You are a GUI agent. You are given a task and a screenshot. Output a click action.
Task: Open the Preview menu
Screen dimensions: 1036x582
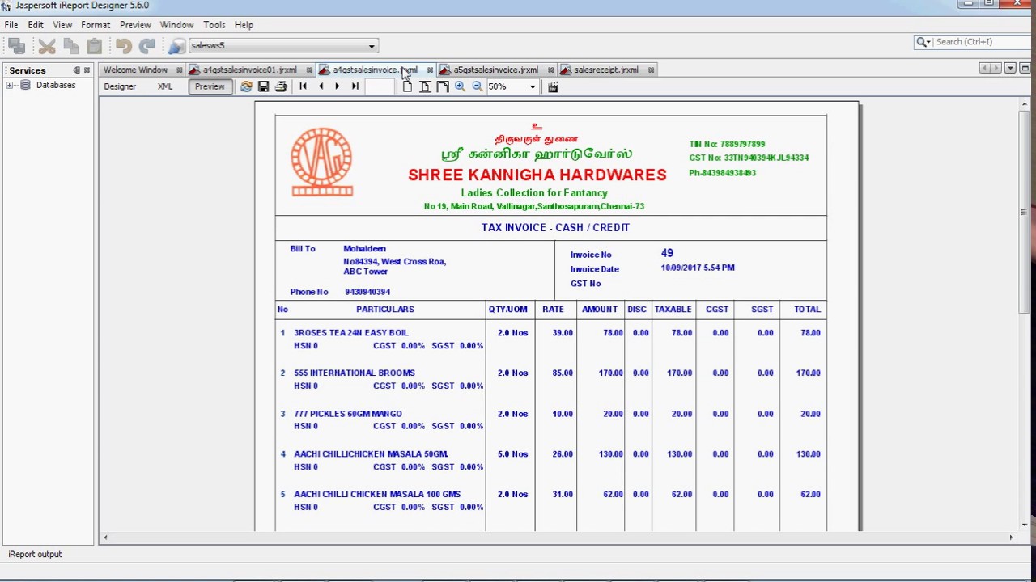click(x=135, y=25)
